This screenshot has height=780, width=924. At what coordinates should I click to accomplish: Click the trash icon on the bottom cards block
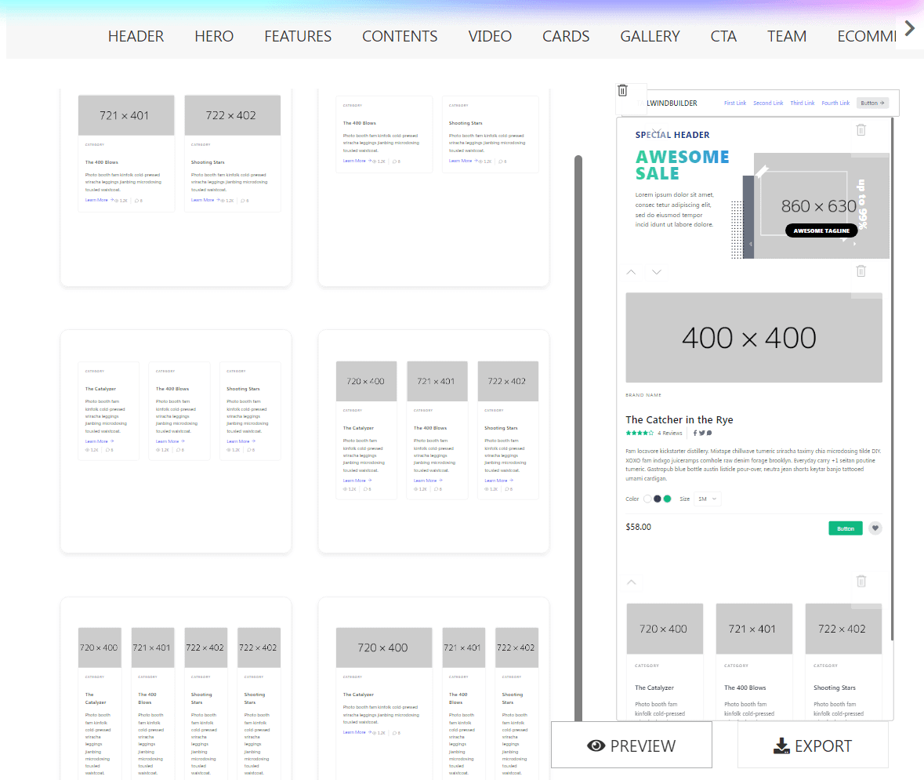[x=861, y=582]
